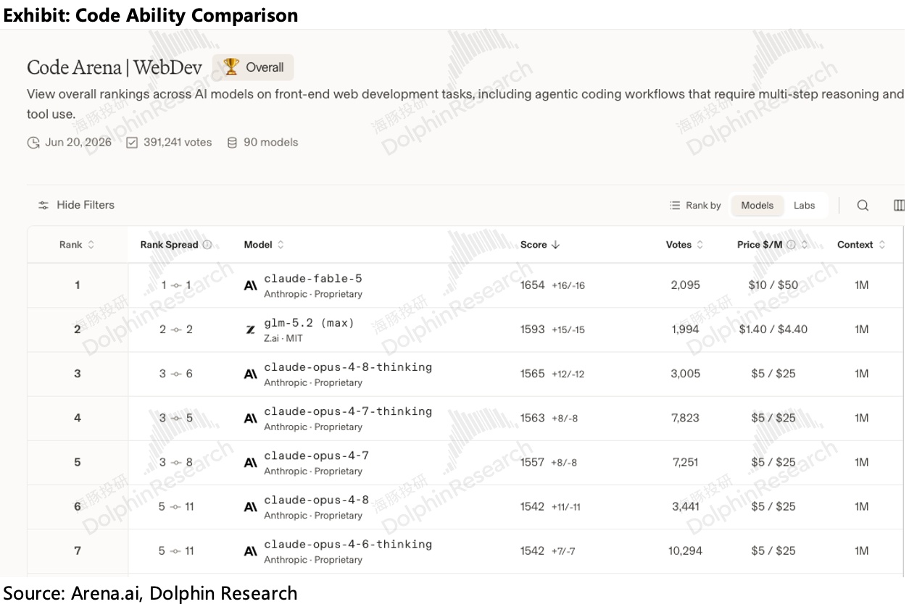Click score 1565 for claude-opus-4-8-thinking
The height and width of the screenshot is (604, 909).
532,374
